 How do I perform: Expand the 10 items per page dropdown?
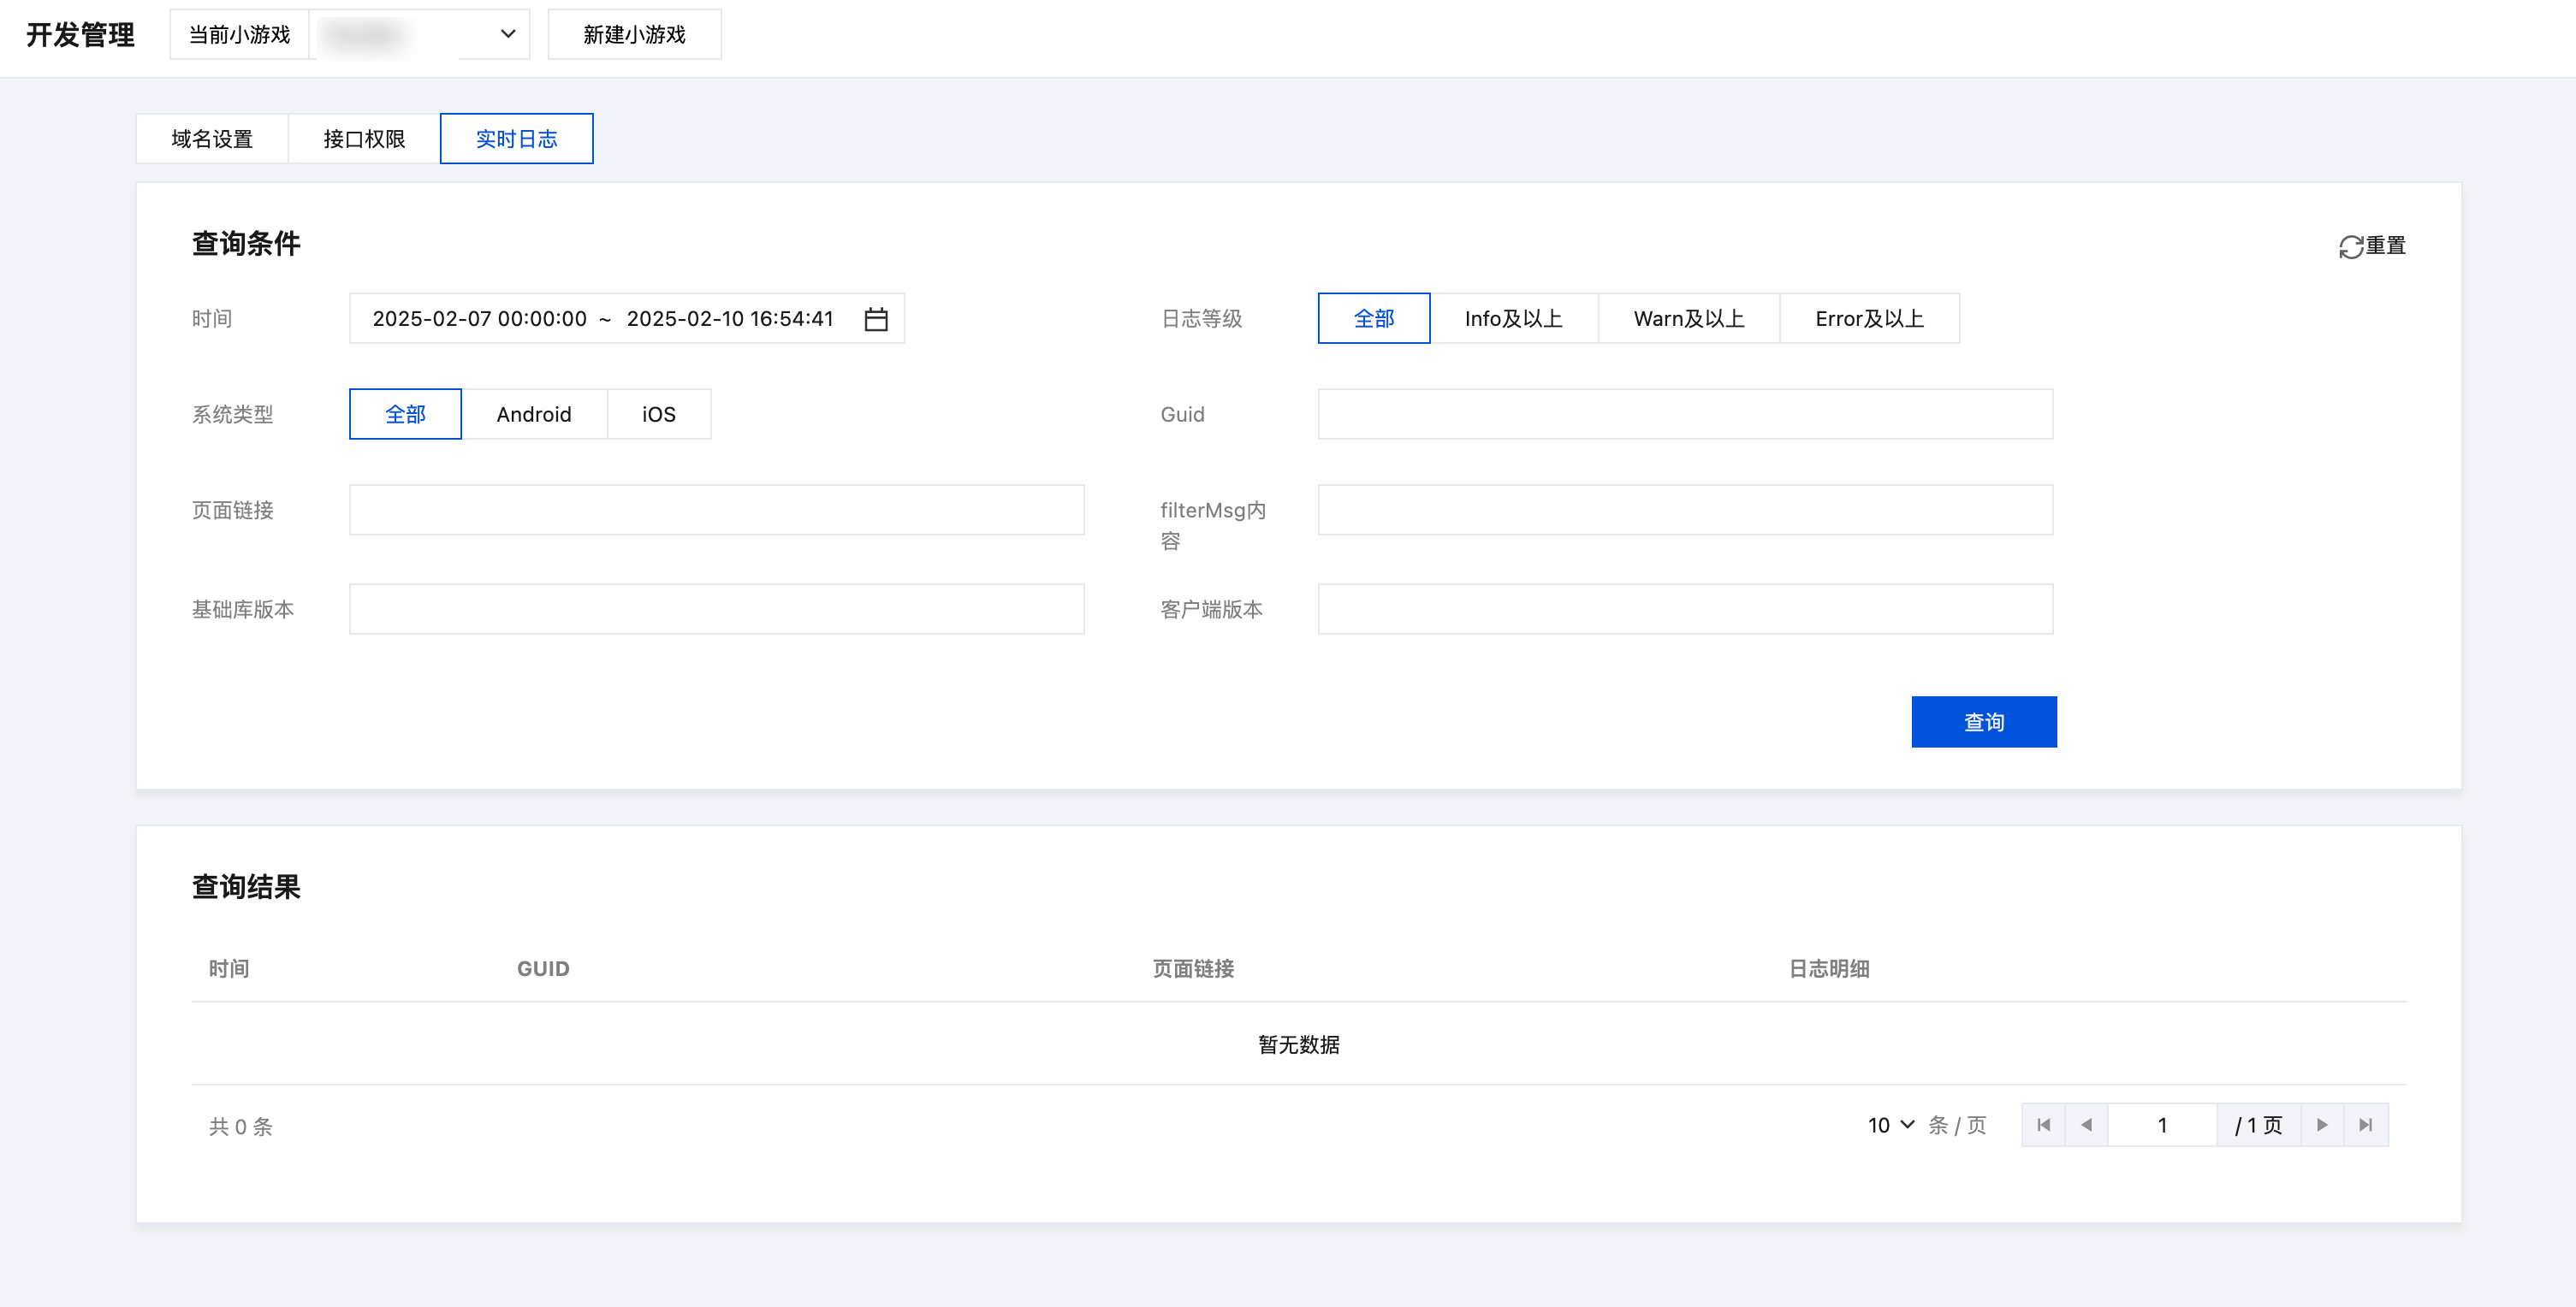click(1890, 1125)
